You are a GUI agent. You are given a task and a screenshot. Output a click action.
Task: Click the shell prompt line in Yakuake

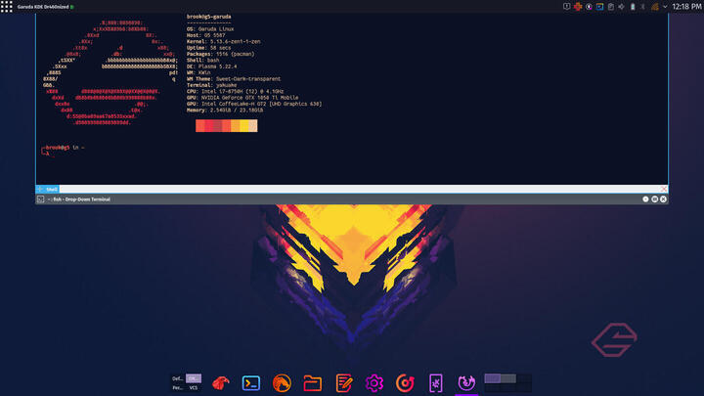tap(63, 149)
